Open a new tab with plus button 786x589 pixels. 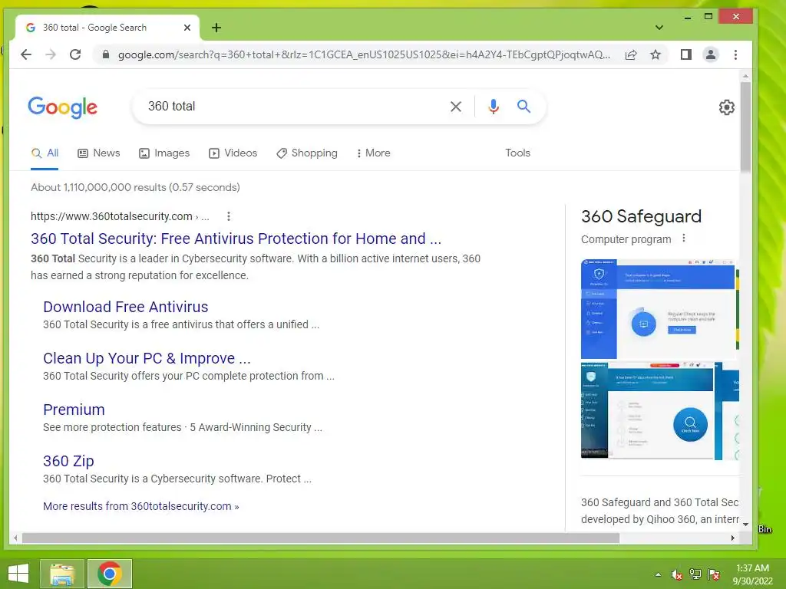click(216, 28)
